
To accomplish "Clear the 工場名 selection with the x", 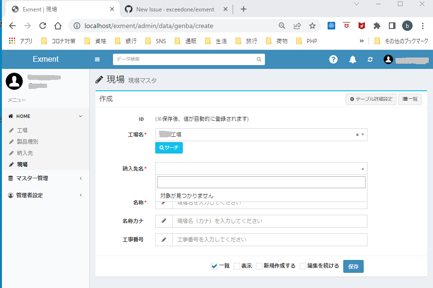I will coord(357,134).
